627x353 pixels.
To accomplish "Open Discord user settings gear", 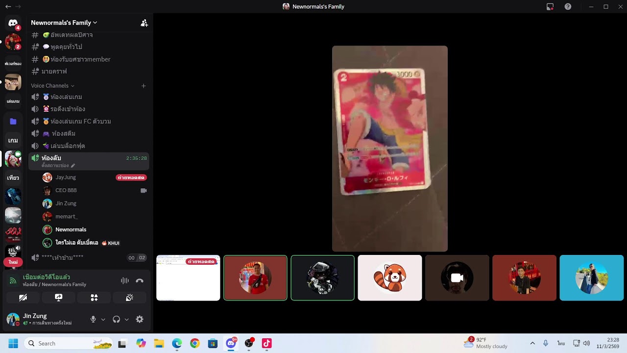I will [x=140, y=319].
